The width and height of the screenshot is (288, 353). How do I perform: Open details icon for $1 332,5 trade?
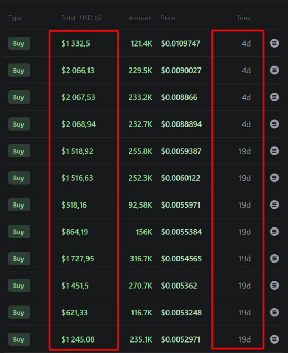[274, 43]
